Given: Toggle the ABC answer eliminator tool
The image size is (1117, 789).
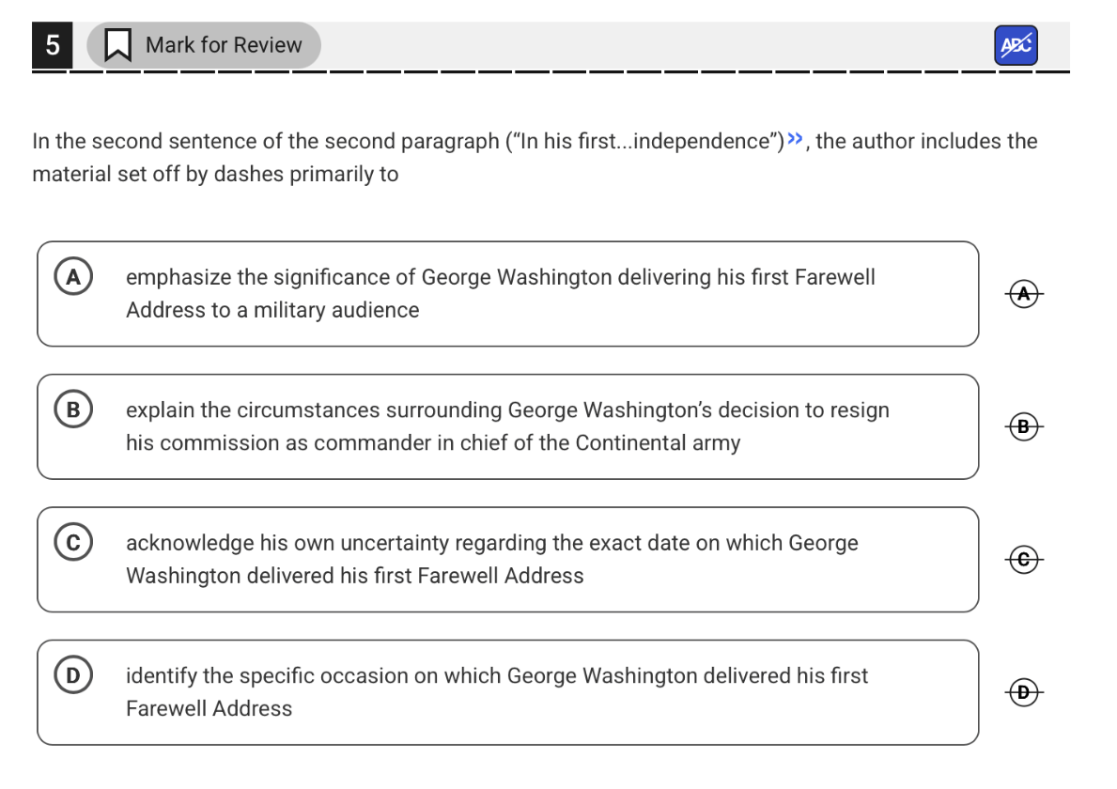Looking at the screenshot, I should point(1016,46).
